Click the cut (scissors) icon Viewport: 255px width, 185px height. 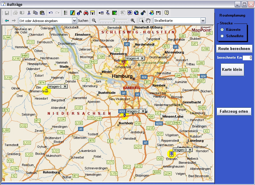click(29, 13)
